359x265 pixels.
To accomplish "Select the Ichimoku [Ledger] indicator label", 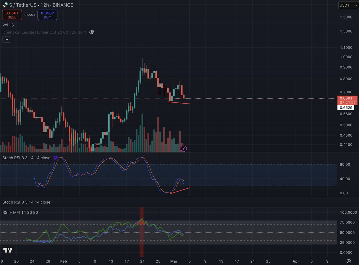I will pos(44,32).
